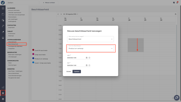Open the chat support bubble

(x=177, y=98)
